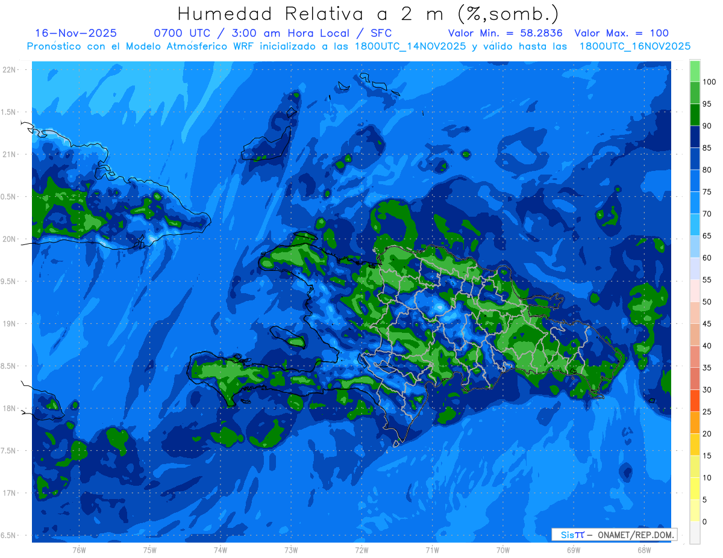The image size is (723, 558).
Task: Click the '21N' latitude label
Action: [8, 154]
